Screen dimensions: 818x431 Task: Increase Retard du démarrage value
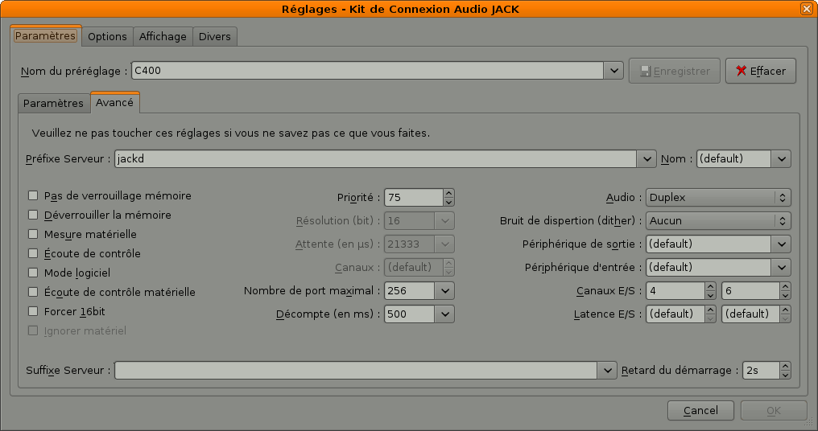pyautogui.click(x=785, y=367)
